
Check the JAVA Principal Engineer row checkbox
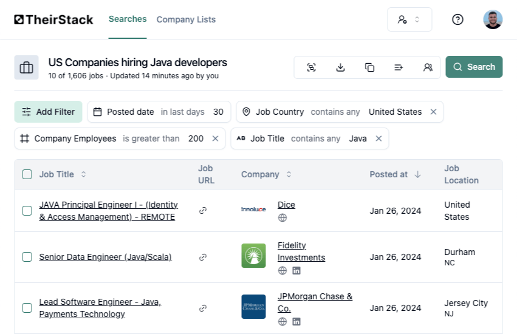[27, 211]
